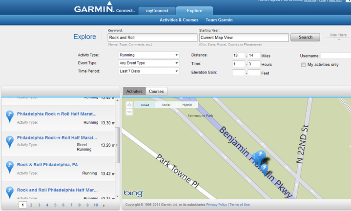Click the upper runner marker on the map
The image size is (351, 211).
click(260, 156)
